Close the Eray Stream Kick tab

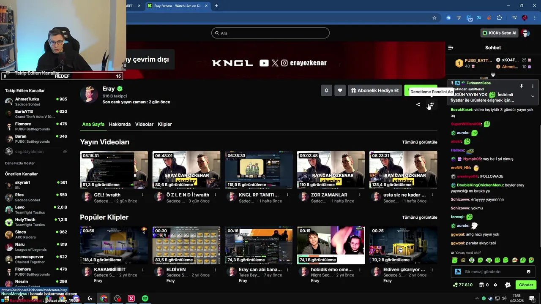click(206, 6)
